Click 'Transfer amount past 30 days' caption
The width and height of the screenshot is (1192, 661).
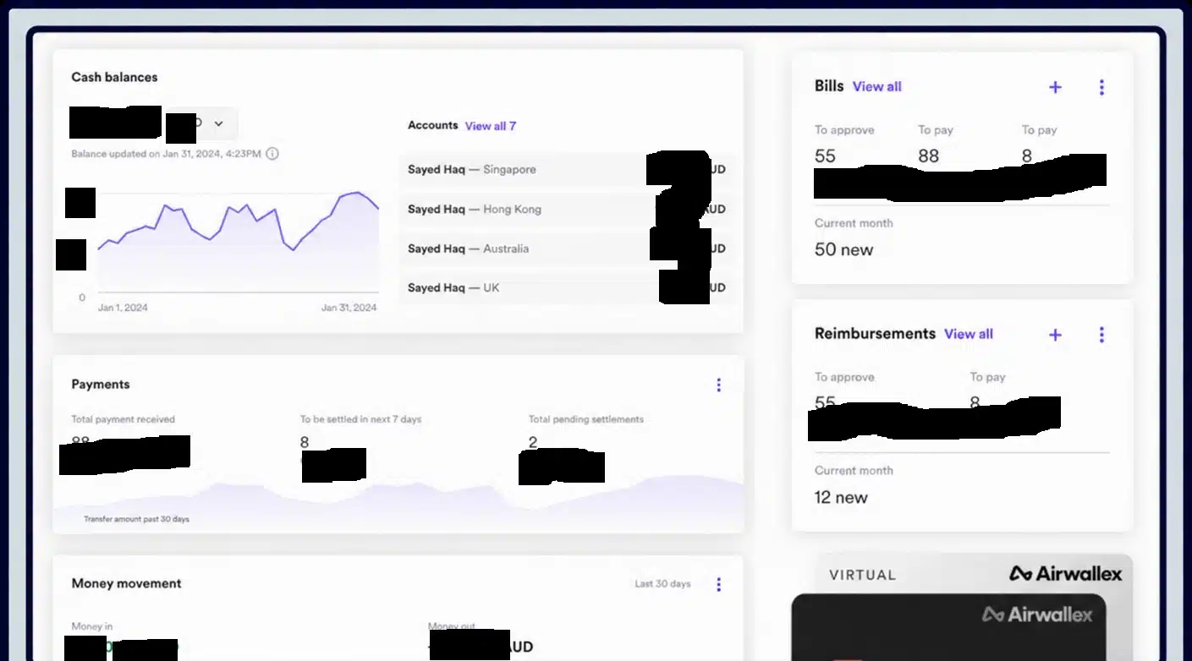(137, 519)
